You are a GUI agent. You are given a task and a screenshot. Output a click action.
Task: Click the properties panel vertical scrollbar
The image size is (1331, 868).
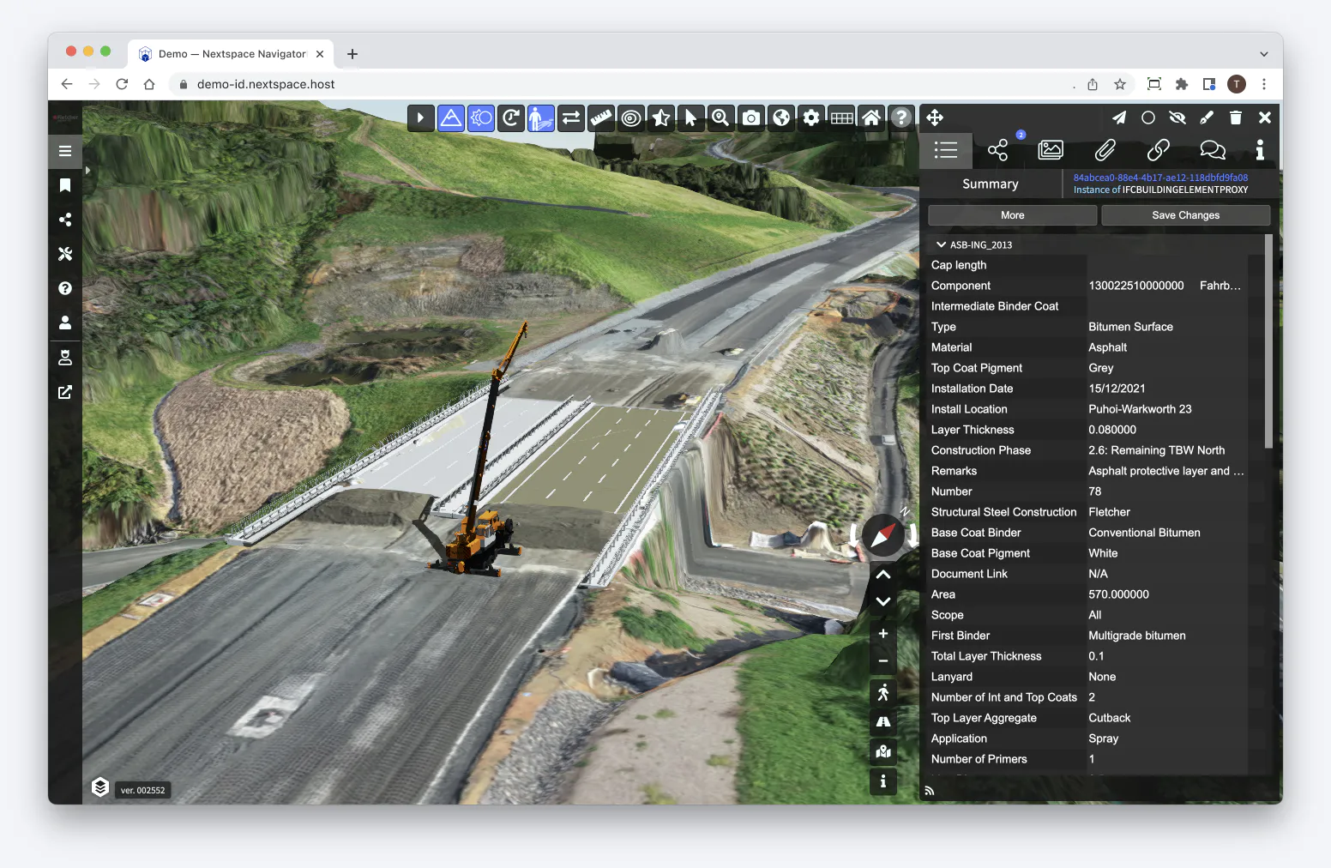pos(1268,341)
